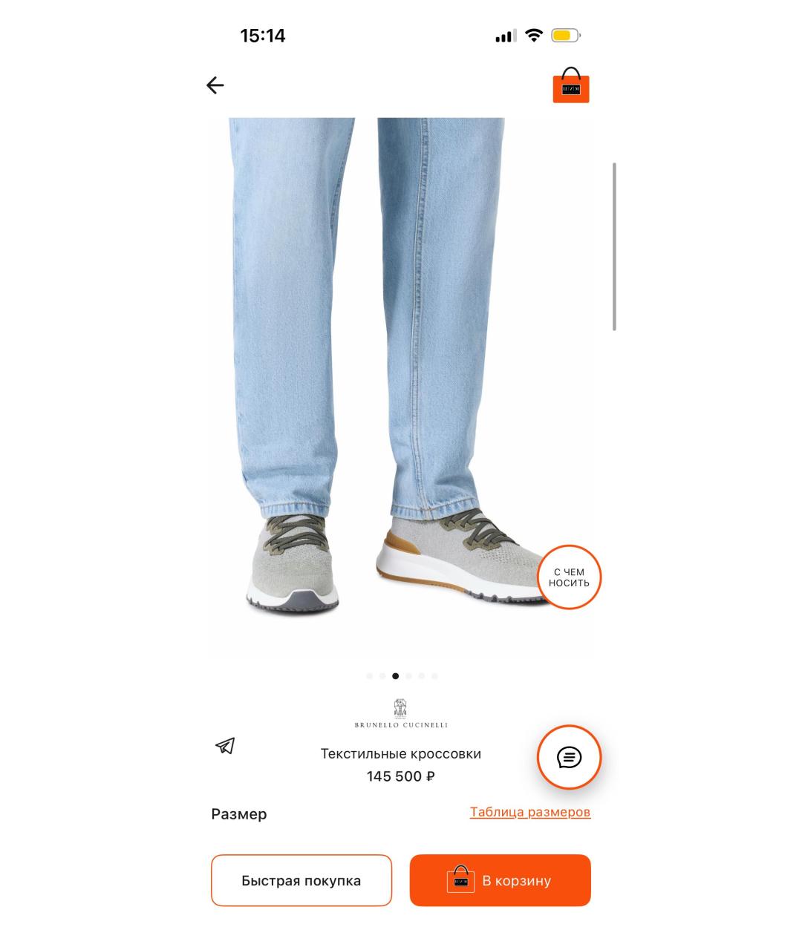The height and width of the screenshot is (950, 802).
Task: Open the Brunello Cucinelli brand logo
Action: pyautogui.click(x=401, y=713)
